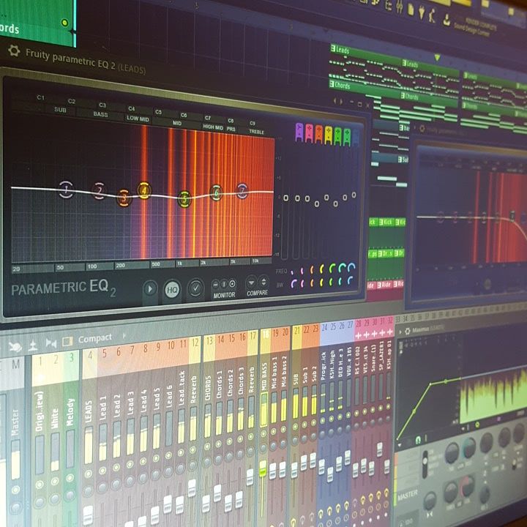The width and height of the screenshot is (527, 527).
Task: Select the MID BASS mixer track
Action: click(x=264, y=376)
